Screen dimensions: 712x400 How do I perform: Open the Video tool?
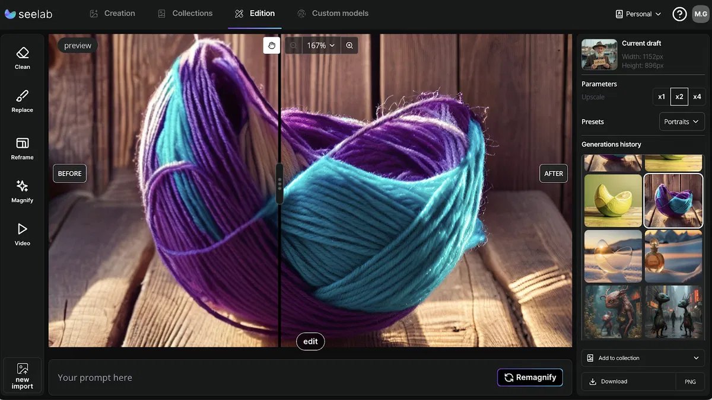[23, 234]
